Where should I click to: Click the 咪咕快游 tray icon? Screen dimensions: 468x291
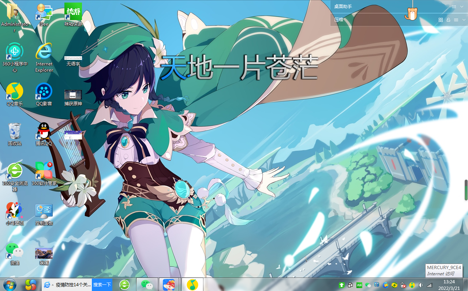[359, 285]
